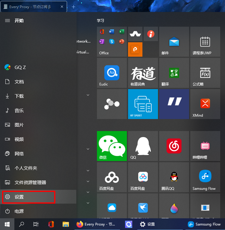Expand the start menu hamburger button

pos(7,20)
